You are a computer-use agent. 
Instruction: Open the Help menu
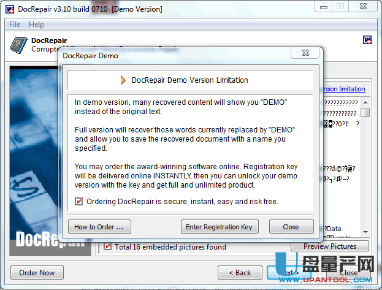36,25
